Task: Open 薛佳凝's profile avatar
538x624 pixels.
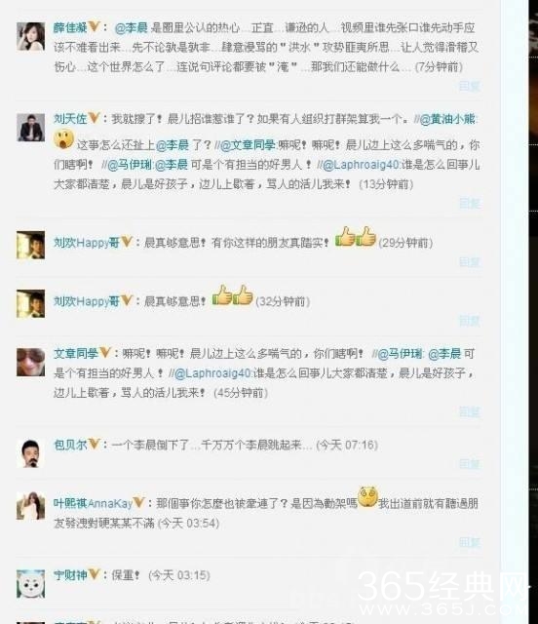Action: point(30,37)
